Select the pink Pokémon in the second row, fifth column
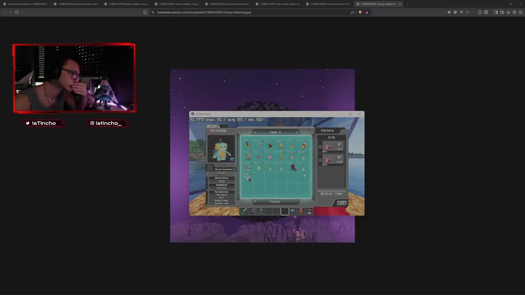Viewport: 525px width, 295px height. (292, 157)
